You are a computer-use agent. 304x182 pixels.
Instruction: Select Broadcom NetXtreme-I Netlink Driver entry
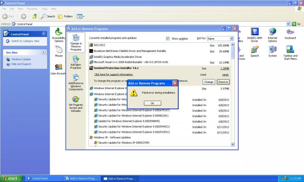pyautogui.click(x=160, y=51)
